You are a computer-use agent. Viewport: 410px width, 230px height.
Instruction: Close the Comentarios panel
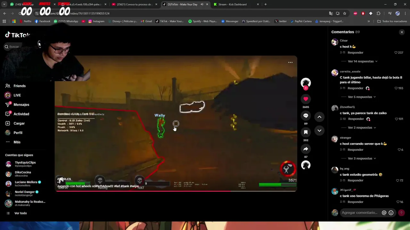coord(402,32)
